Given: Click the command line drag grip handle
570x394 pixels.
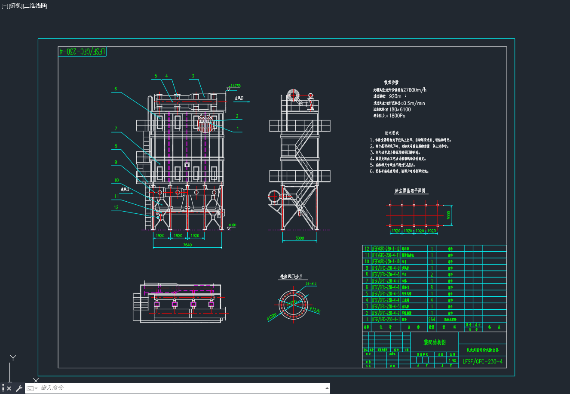Looking at the screenshot, I should (x=3, y=388).
